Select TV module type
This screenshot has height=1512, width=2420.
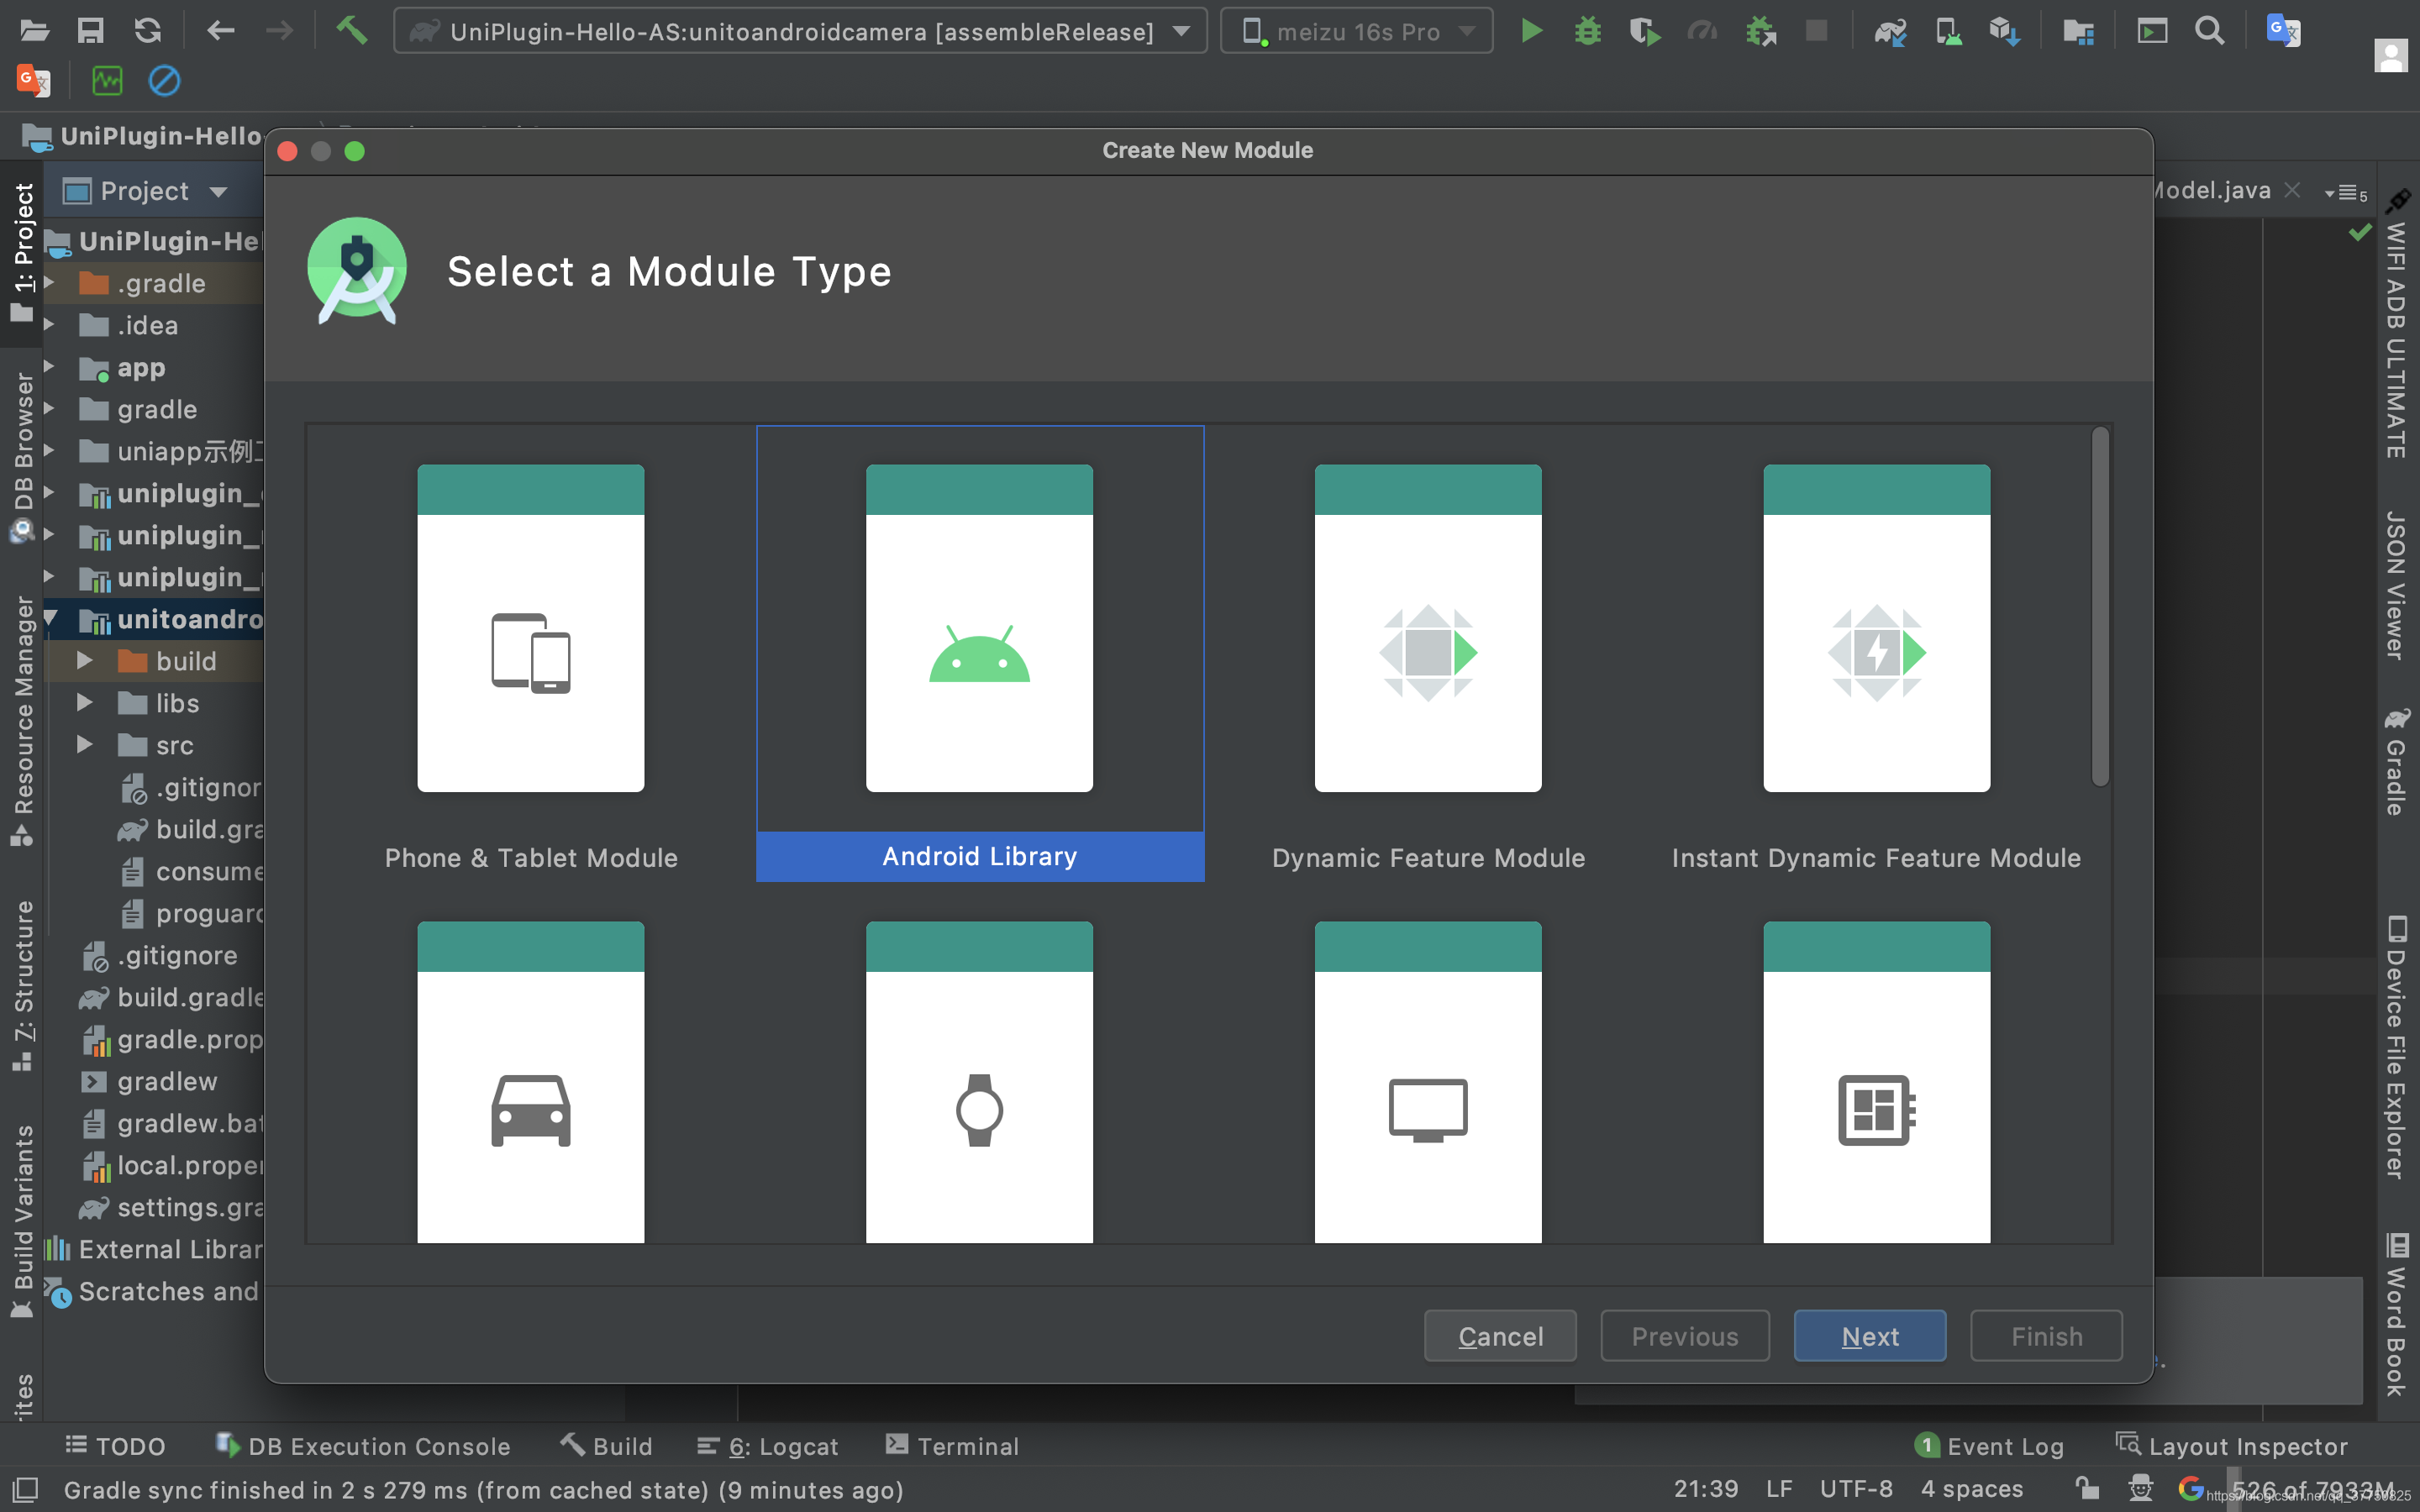[1427, 1084]
